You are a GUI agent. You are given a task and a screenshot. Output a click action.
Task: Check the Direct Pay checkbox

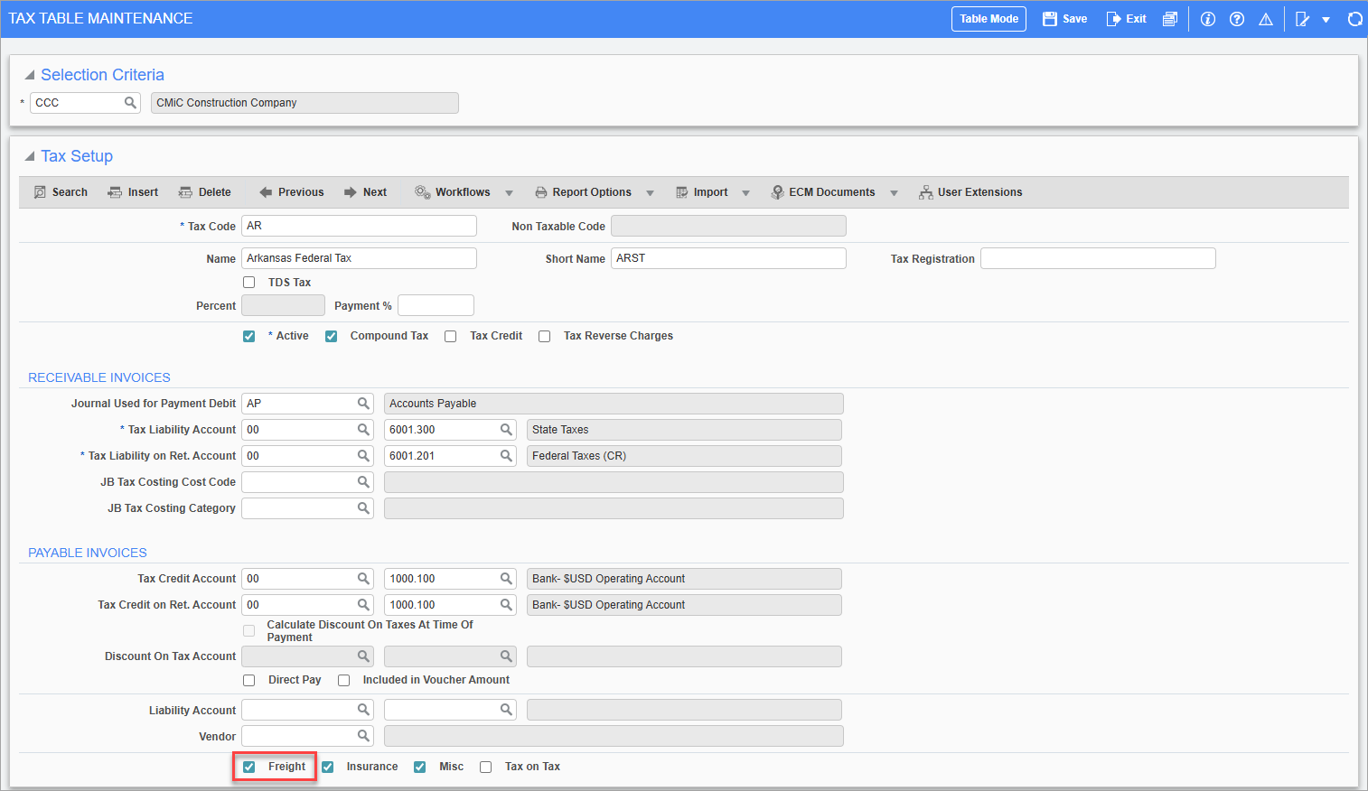[x=249, y=680]
